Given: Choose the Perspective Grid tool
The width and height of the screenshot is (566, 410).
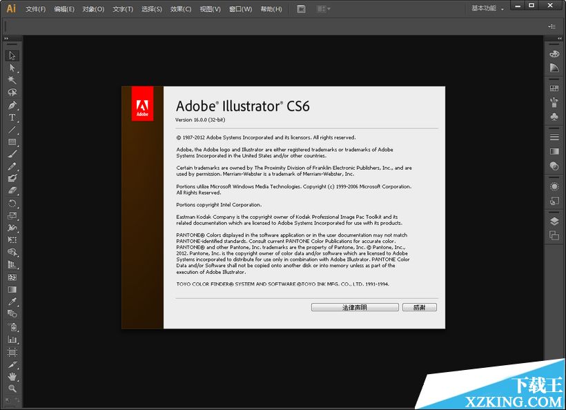Looking at the screenshot, I should click(x=12, y=264).
